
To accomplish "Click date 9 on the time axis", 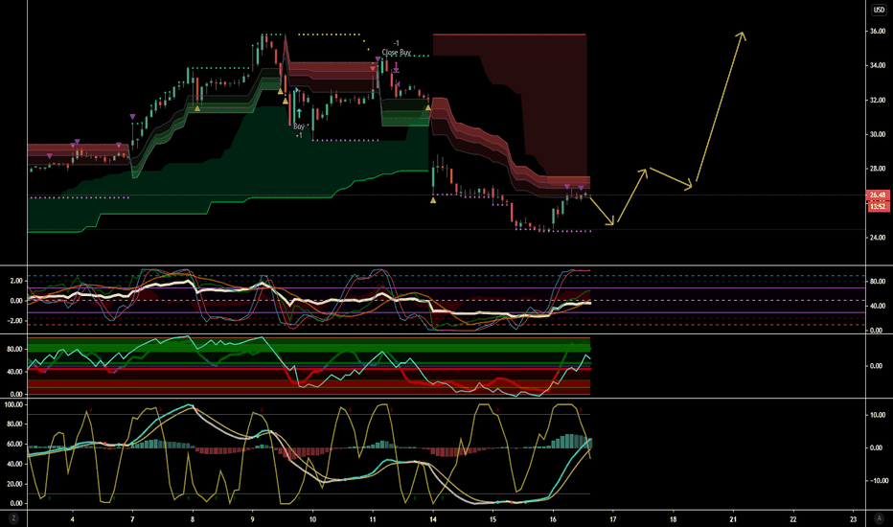I will pyautogui.click(x=252, y=519).
